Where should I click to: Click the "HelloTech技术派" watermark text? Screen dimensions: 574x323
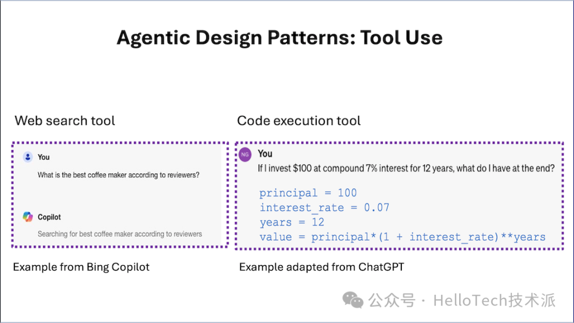point(494,301)
